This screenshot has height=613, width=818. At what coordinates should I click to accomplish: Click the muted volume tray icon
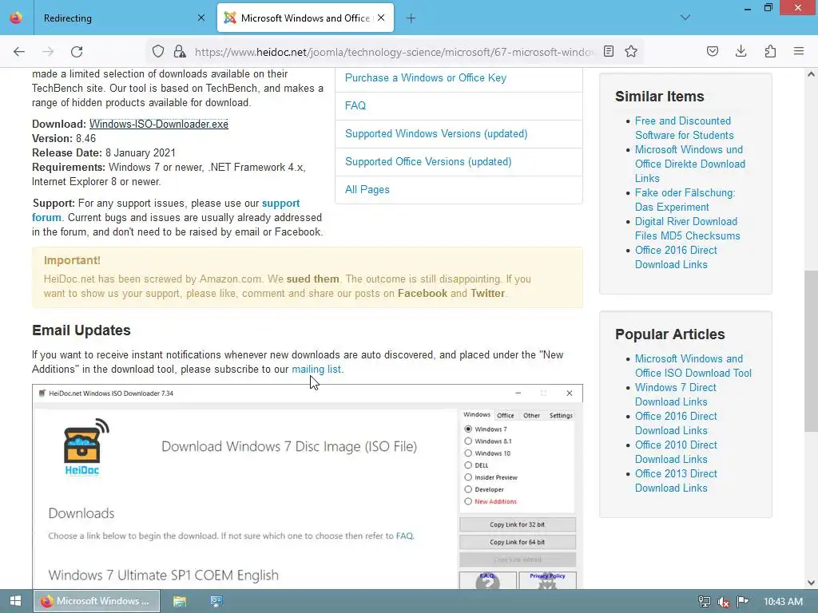(723, 602)
